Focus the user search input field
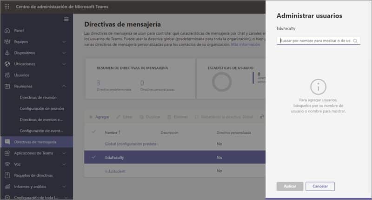 319,41
